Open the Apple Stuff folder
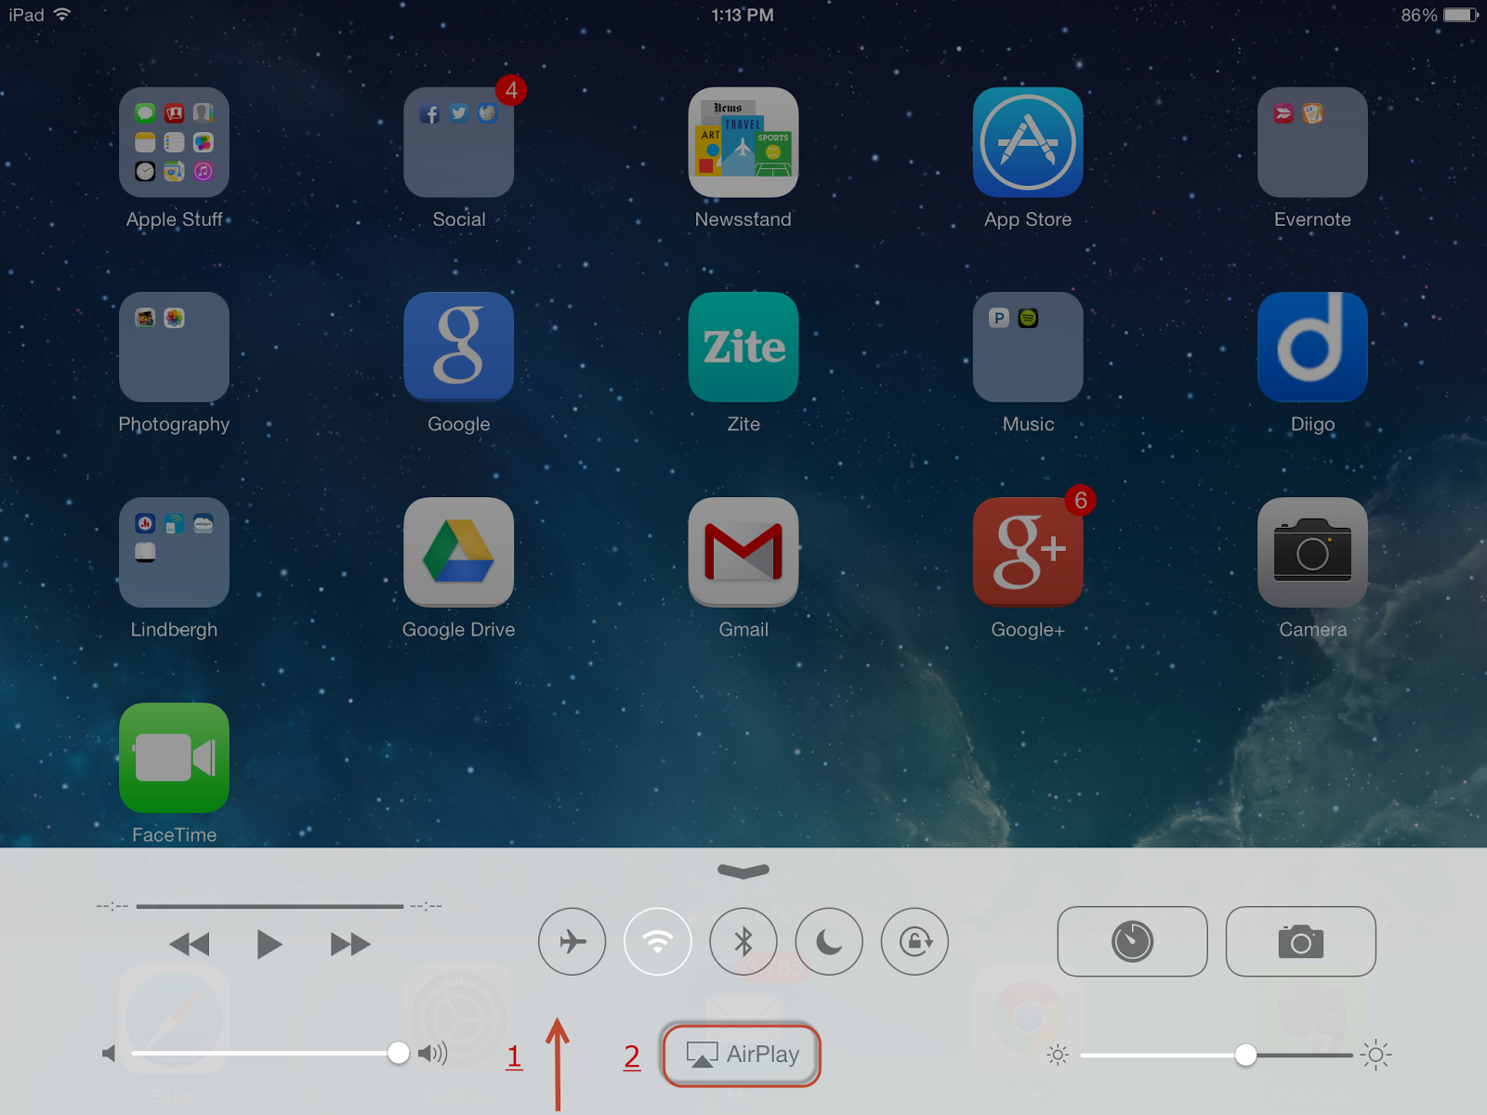The image size is (1487, 1115). click(x=174, y=142)
